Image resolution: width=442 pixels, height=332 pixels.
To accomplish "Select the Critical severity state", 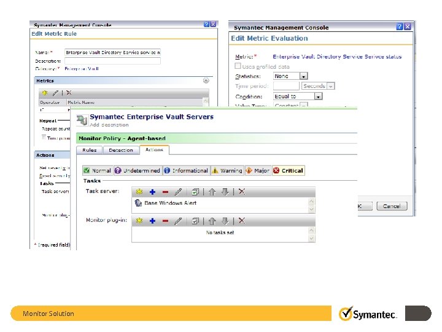I will pos(289,170).
